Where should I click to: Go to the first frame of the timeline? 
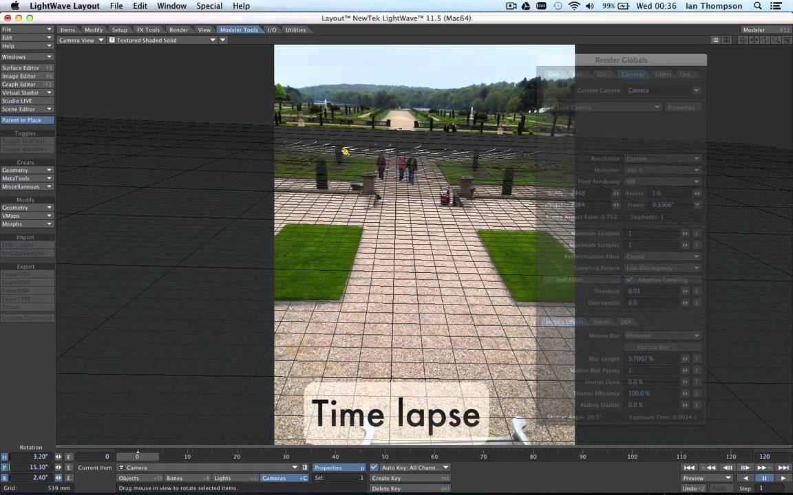(688, 467)
